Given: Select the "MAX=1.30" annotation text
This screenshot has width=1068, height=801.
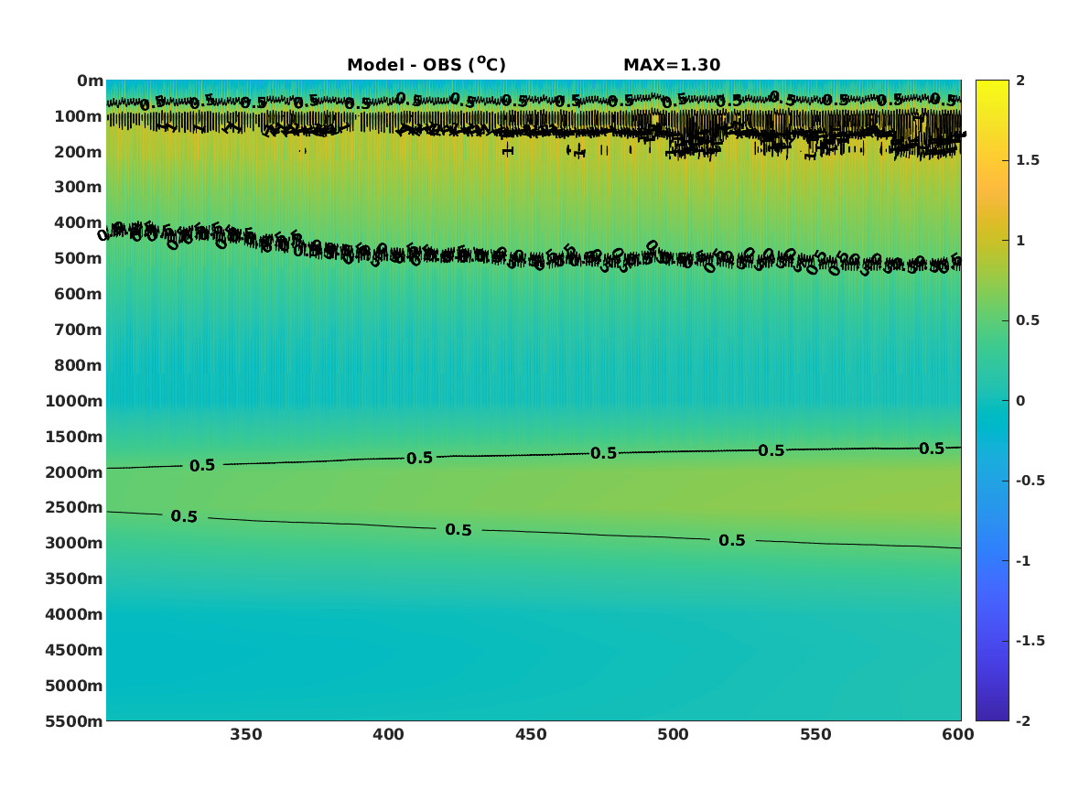Looking at the screenshot, I should pos(672,65).
